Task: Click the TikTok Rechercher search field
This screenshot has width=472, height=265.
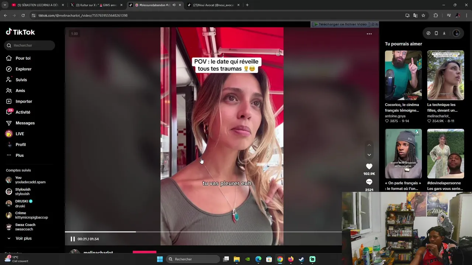Action: pyautogui.click(x=29, y=45)
